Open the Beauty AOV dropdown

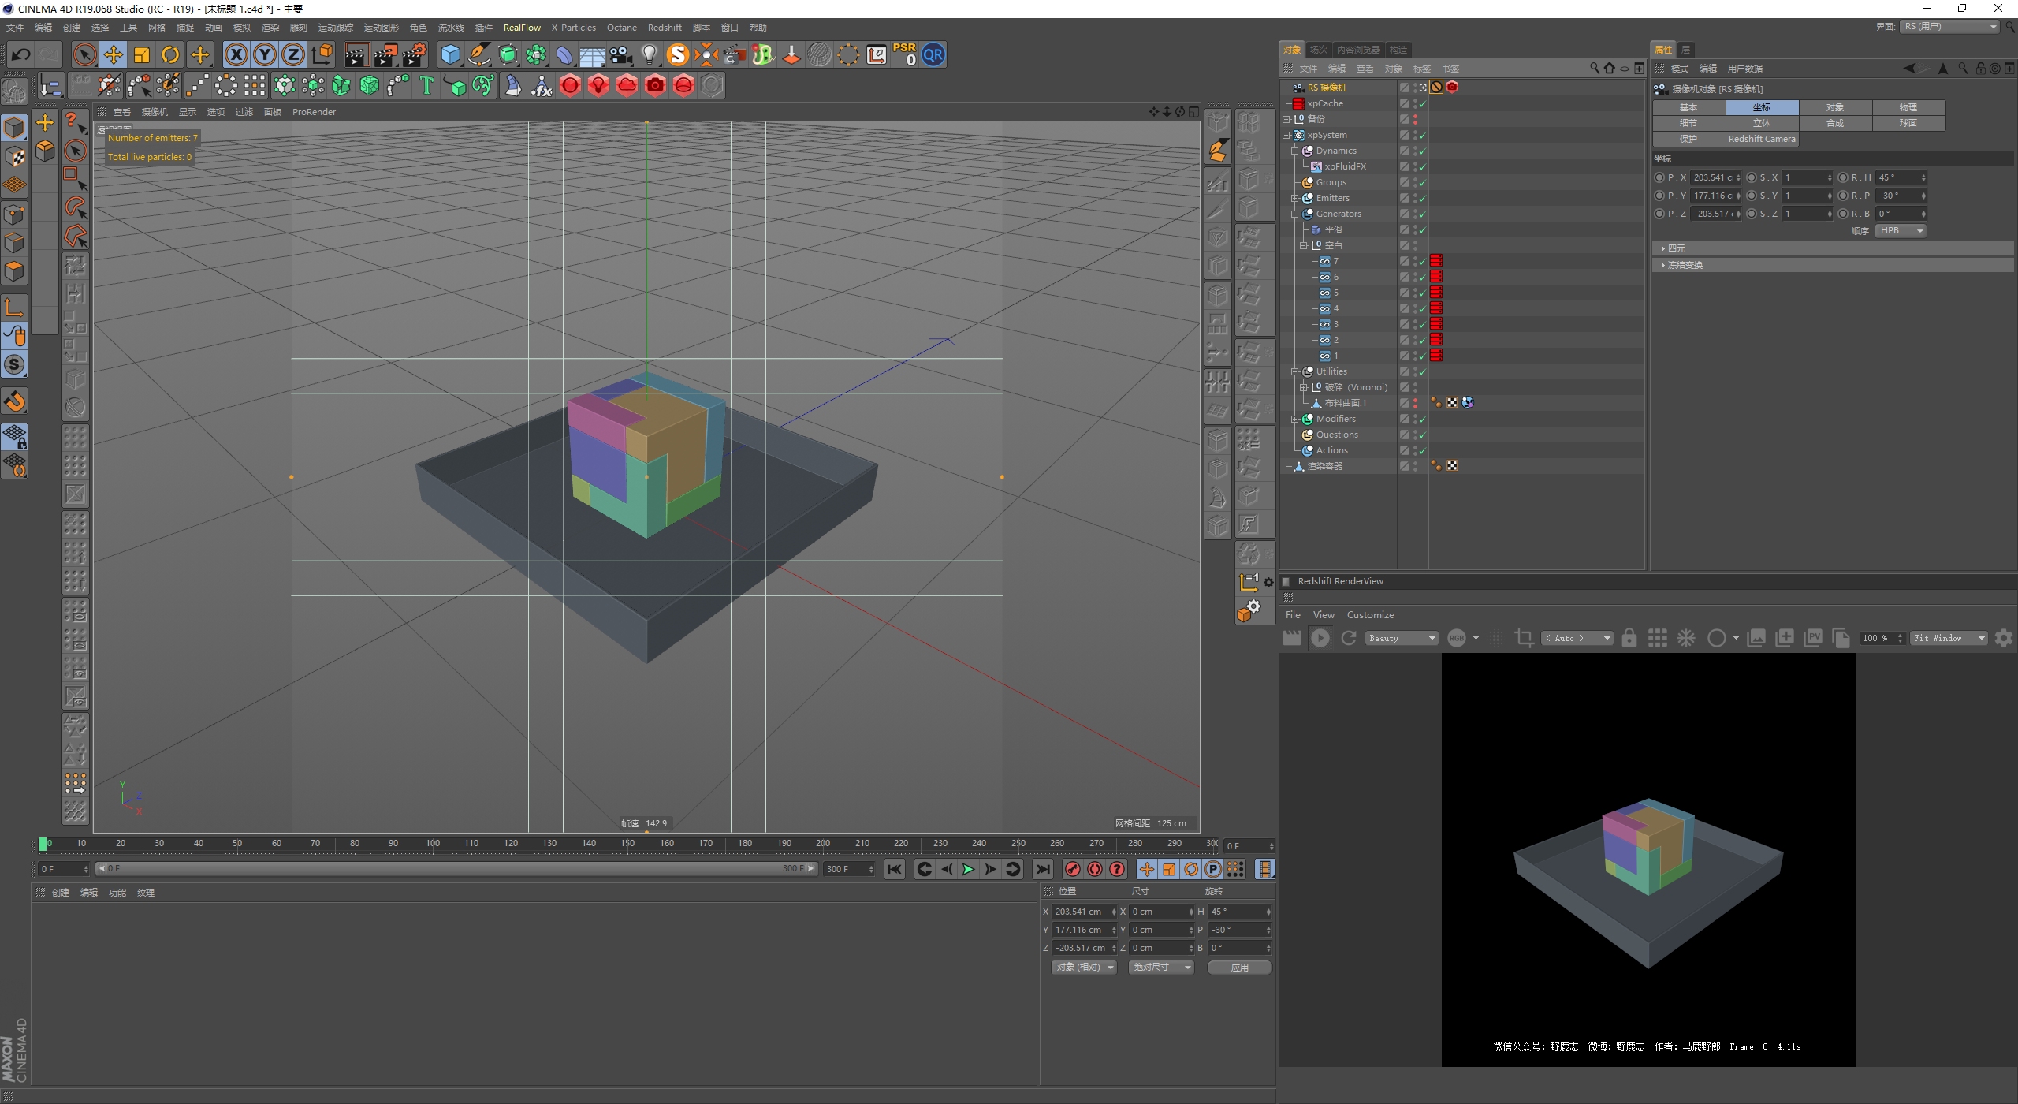coord(1402,638)
